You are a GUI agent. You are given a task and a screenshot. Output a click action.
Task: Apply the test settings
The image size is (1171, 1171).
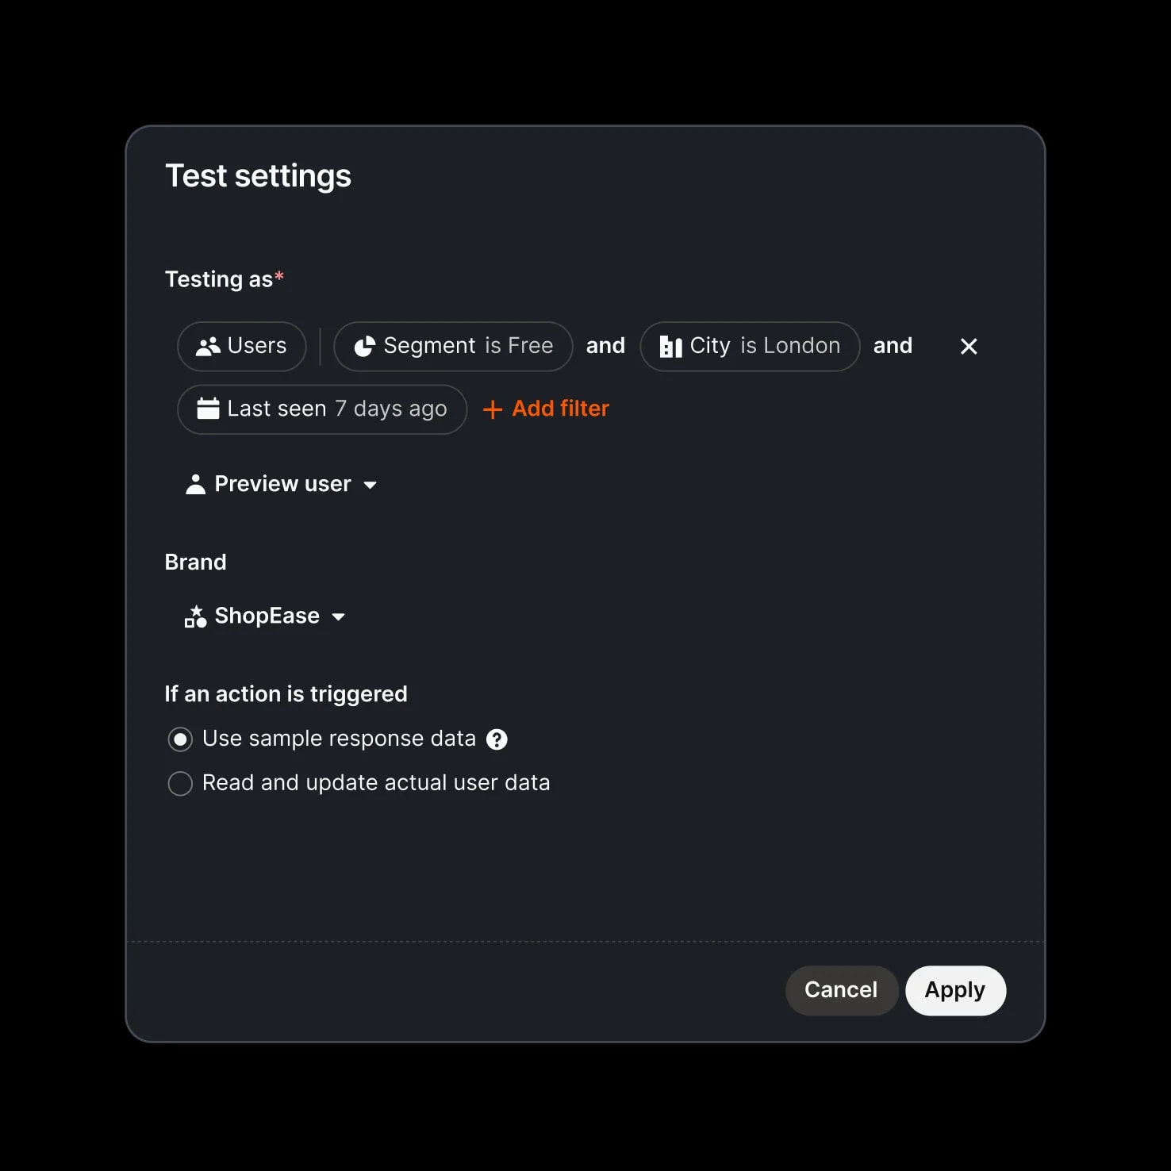coord(955,990)
